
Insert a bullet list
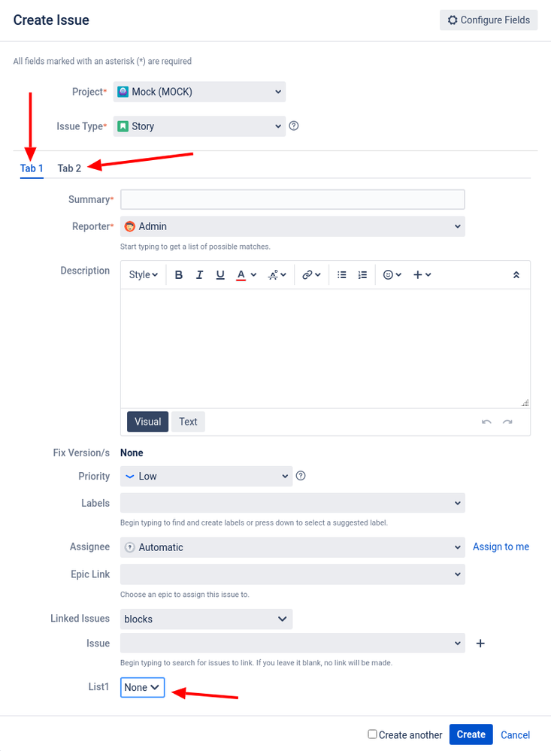tap(341, 275)
